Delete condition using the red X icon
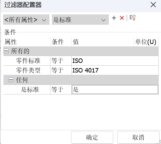Viewport: 161px width, 144px height. click(x=122, y=18)
